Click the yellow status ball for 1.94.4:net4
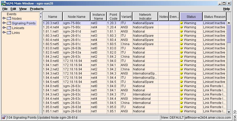This screenshot has width=237, height=121. [x=181, y=78]
